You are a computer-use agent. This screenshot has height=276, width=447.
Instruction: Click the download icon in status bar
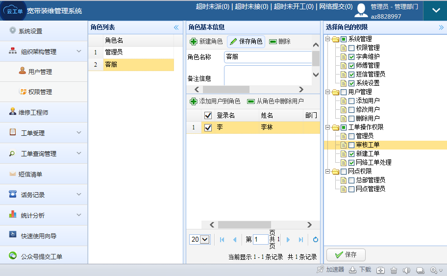(x=354, y=270)
